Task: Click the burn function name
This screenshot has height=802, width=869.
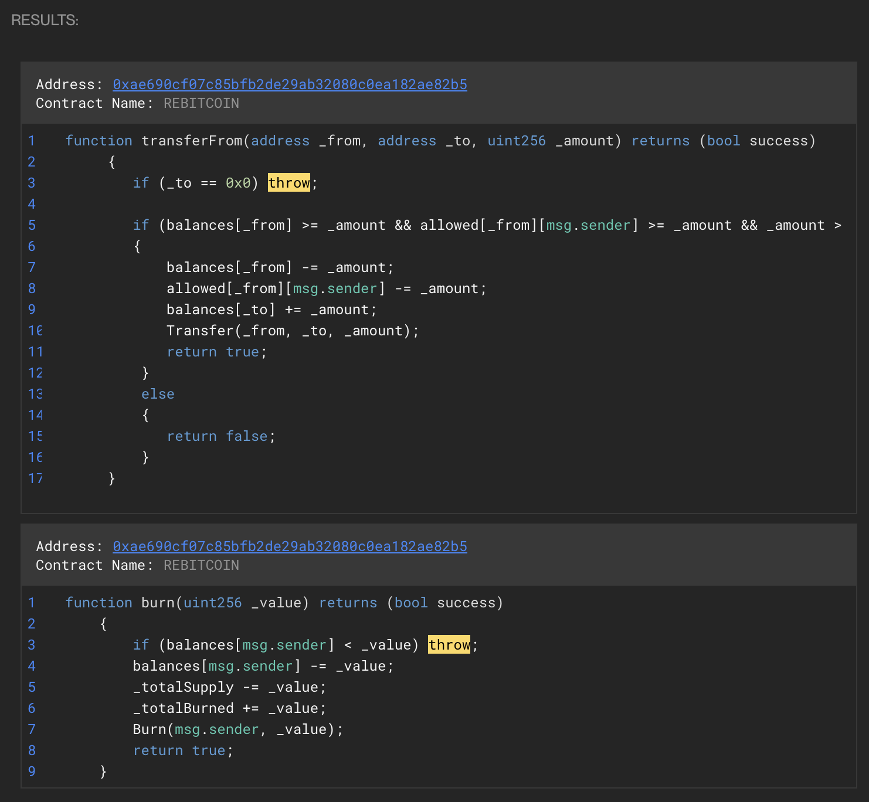Action: pos(158,603)
